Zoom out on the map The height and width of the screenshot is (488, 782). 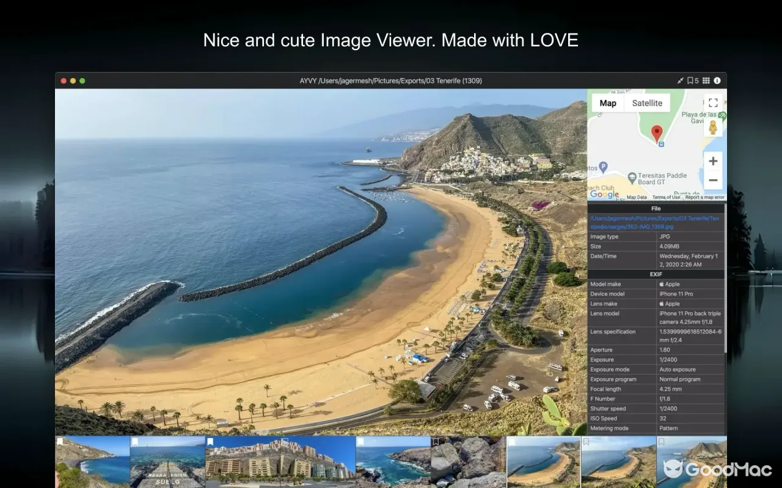coord(713,180)
